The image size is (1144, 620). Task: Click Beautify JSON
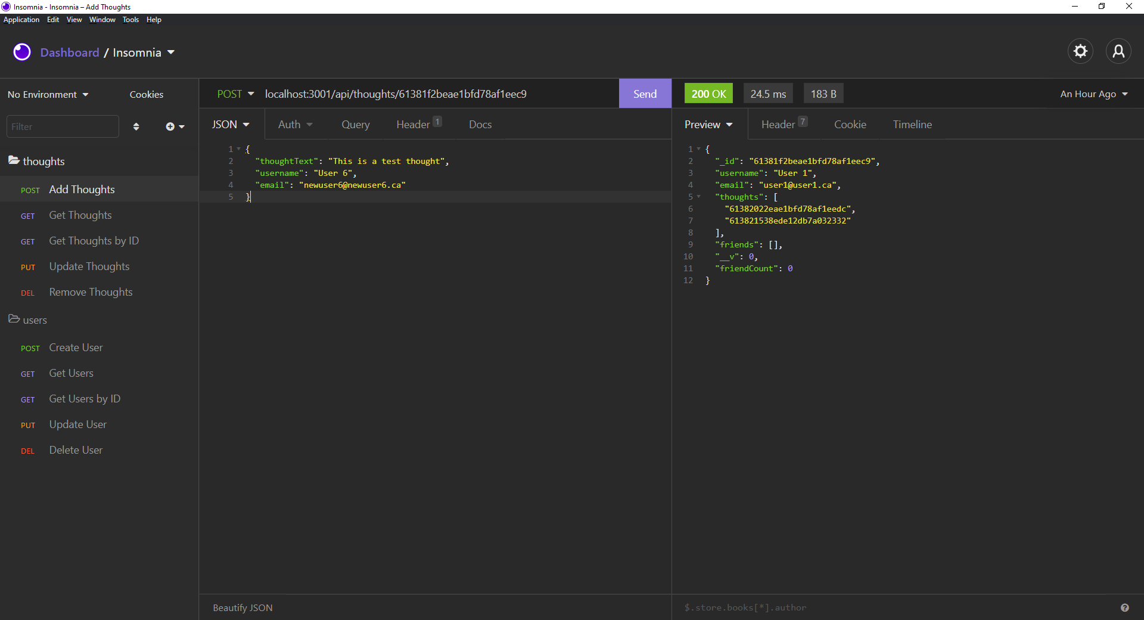242,607
